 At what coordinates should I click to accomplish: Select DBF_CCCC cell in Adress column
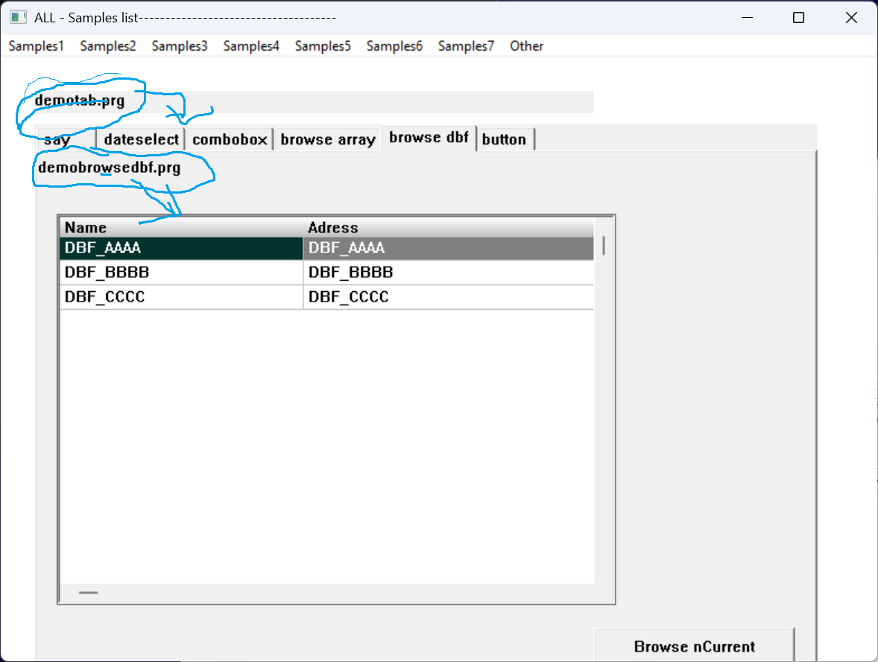point(449,297)
